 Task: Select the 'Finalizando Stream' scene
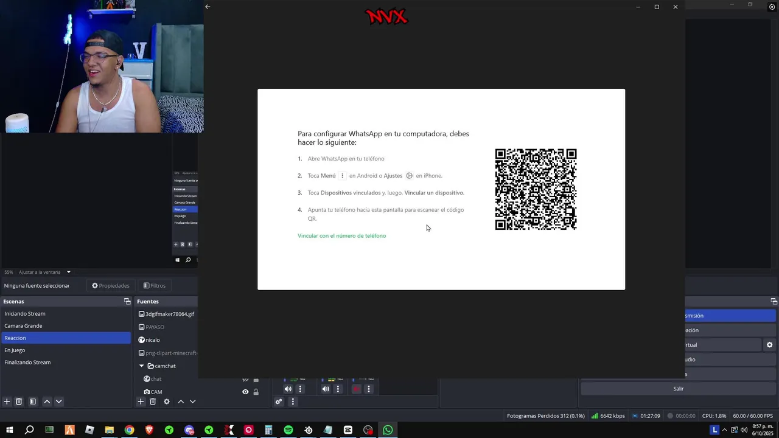[66, 363]
